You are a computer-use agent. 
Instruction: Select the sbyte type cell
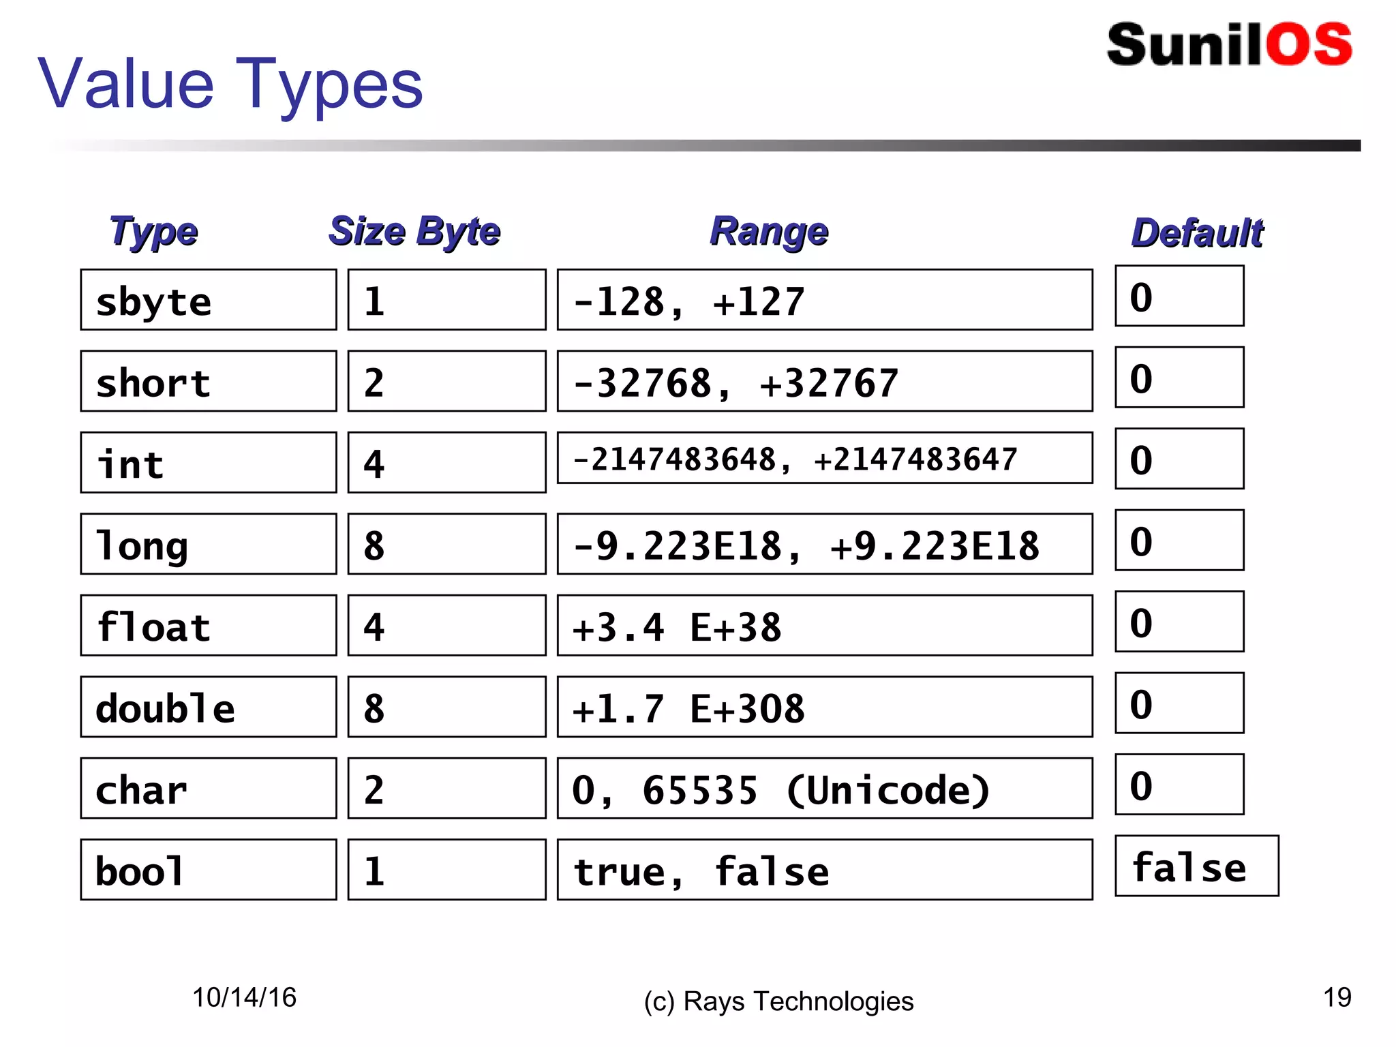point(208,300)
